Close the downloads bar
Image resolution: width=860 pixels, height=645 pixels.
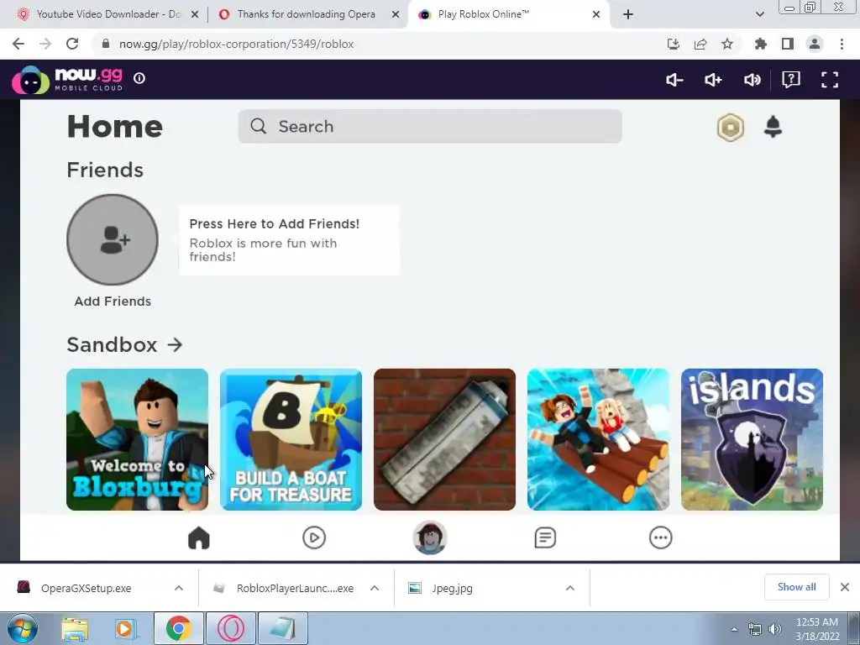point(845,587)
